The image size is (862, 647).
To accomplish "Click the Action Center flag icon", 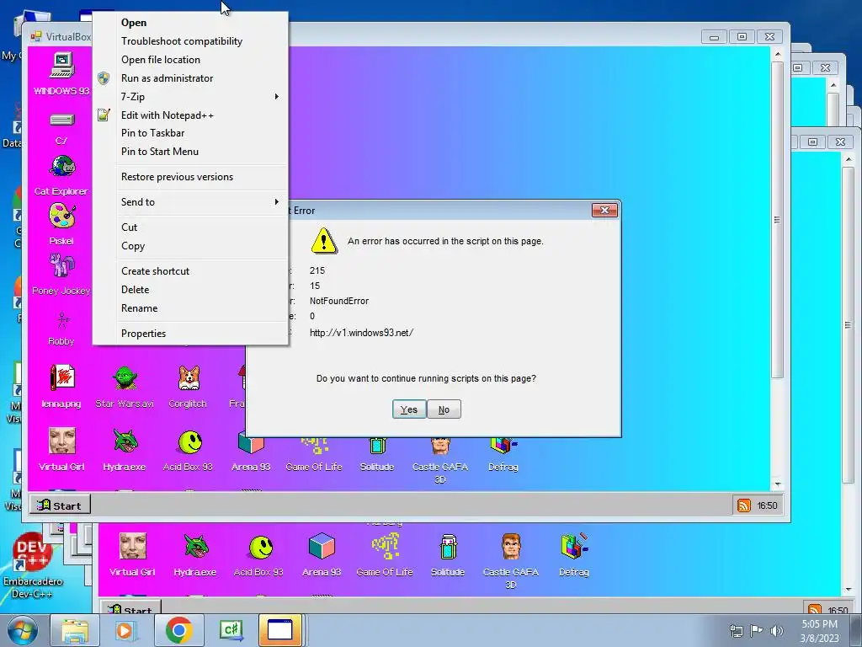I will tap(757, 630).
